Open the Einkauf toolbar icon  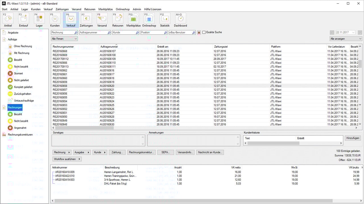[23, 20]
